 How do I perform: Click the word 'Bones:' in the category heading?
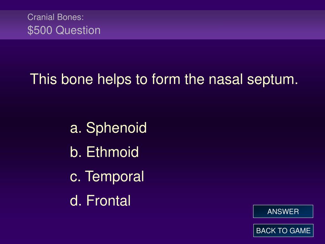click(x=70, y=17)
